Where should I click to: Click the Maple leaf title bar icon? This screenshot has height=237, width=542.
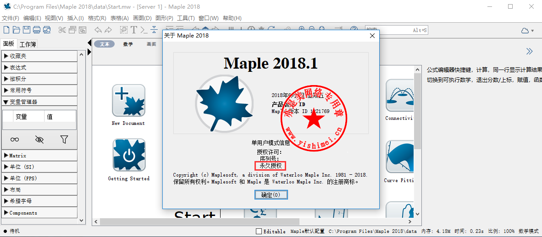(7, 6)
